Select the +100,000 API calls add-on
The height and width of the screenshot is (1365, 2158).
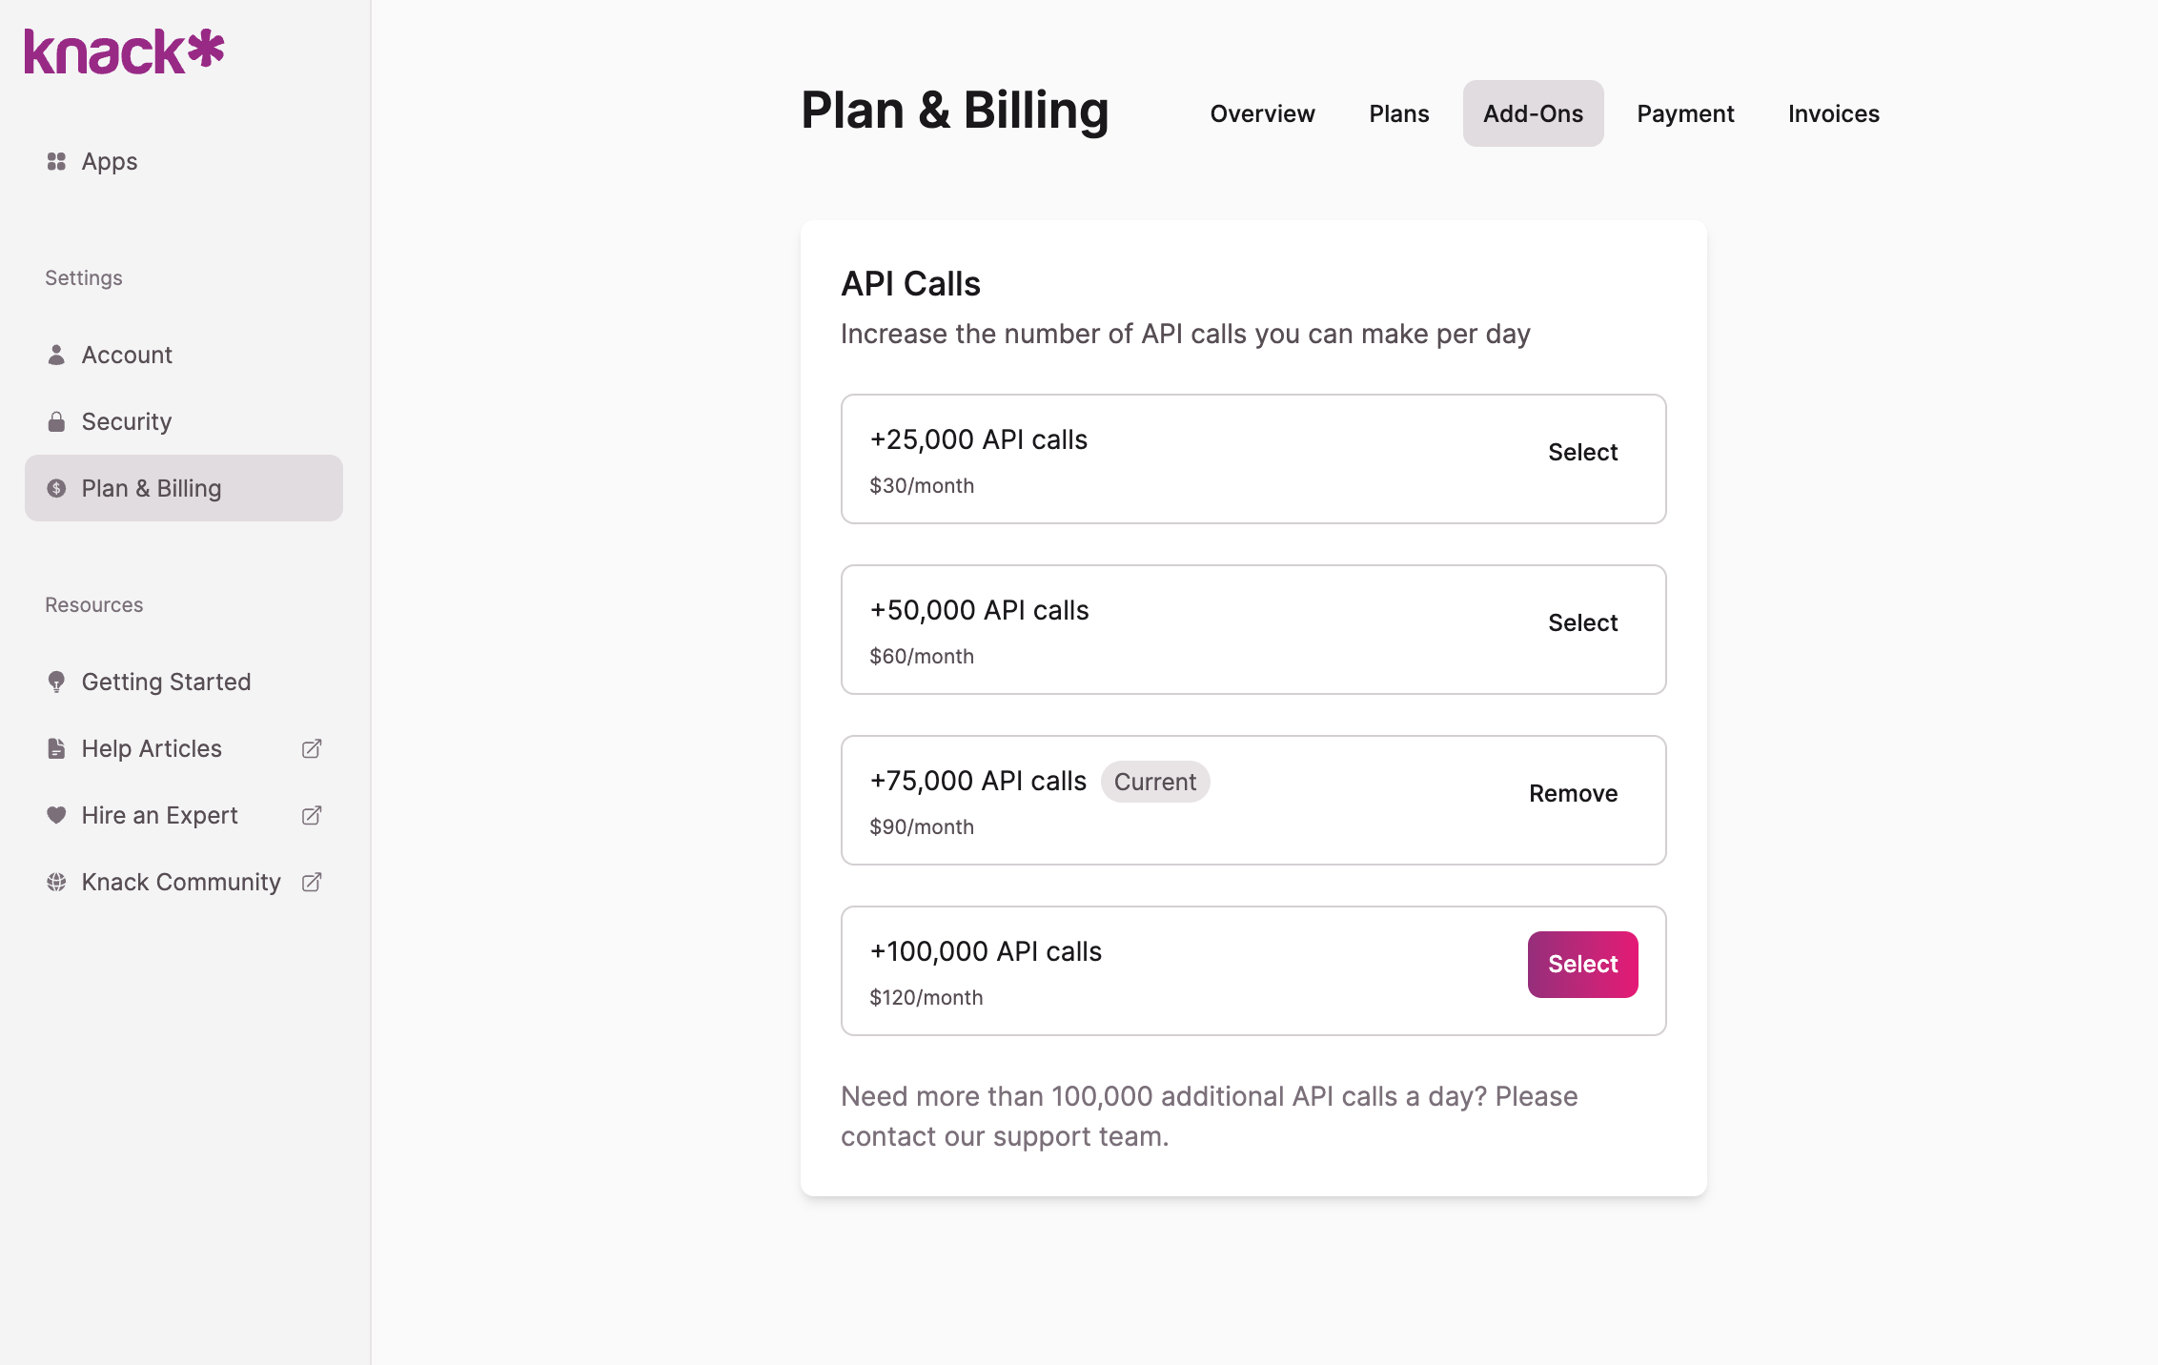click(x=1582, y=964)
